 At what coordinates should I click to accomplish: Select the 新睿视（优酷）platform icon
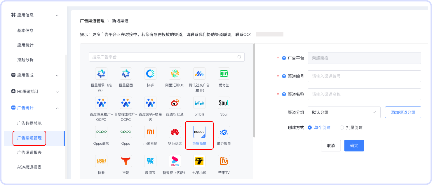(x=175, y=161)
